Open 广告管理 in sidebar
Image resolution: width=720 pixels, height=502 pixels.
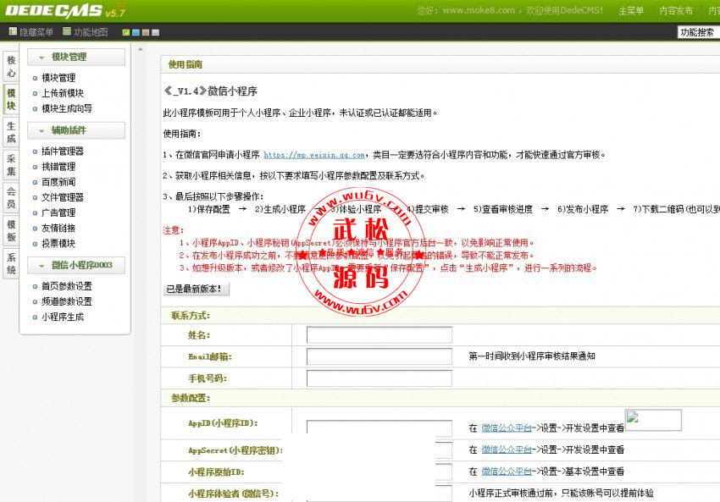(x=58, y=213)
